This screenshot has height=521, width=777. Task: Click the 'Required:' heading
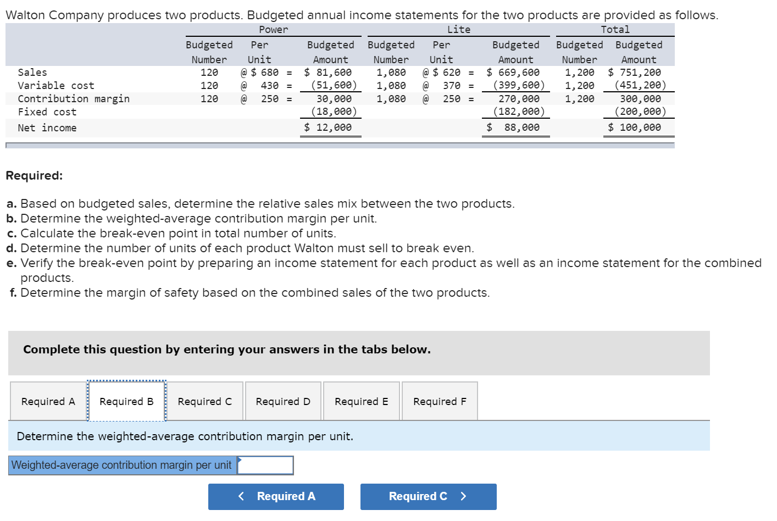(x=34, y=176)
